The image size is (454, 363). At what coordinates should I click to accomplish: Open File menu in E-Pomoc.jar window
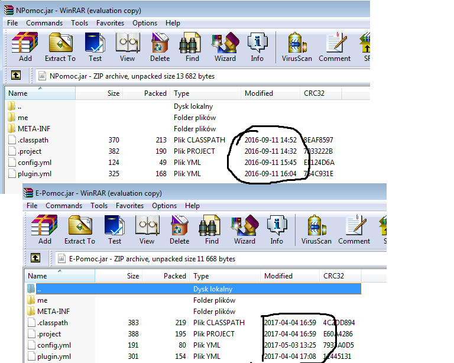tap(32, 206)
